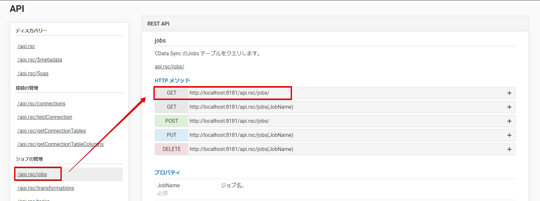Open /api.rsc/getConnectionTableColumns link
The width and height of the screenshot is (540, 201).
click(x=60, y=144)
